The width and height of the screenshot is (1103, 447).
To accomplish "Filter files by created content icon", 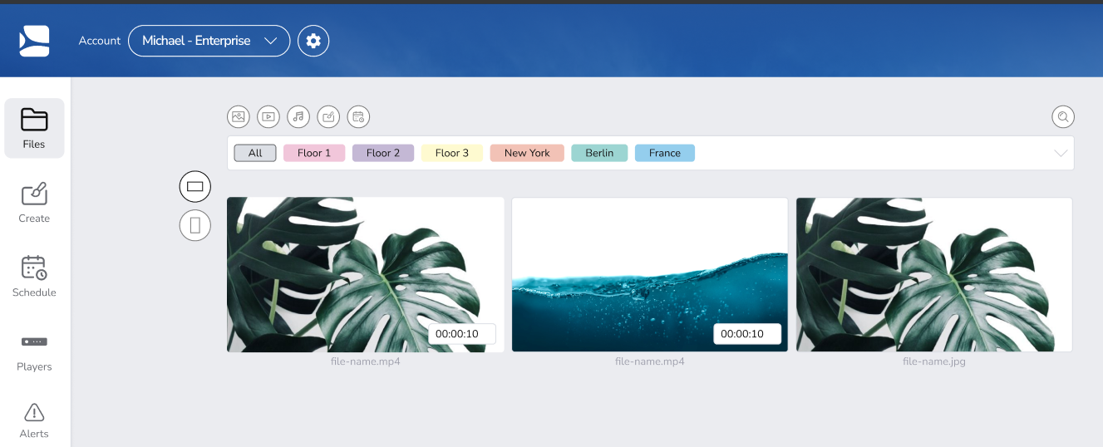I will pos(328,116).
